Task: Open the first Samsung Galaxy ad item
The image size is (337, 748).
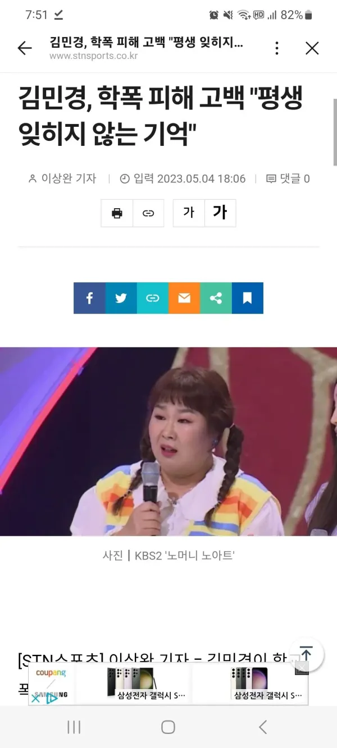Action: click(x=133, y=683)
